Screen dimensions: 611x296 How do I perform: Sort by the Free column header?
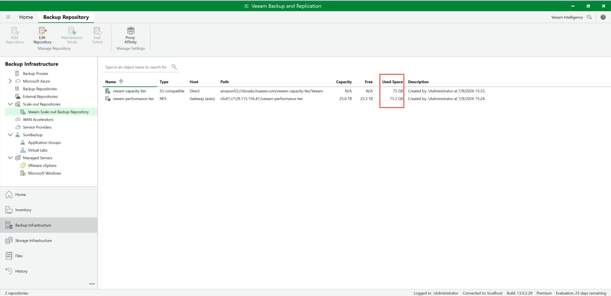pyautogui.click(x=369, y=82)
